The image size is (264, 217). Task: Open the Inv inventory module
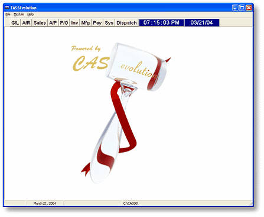pos(74,23)
